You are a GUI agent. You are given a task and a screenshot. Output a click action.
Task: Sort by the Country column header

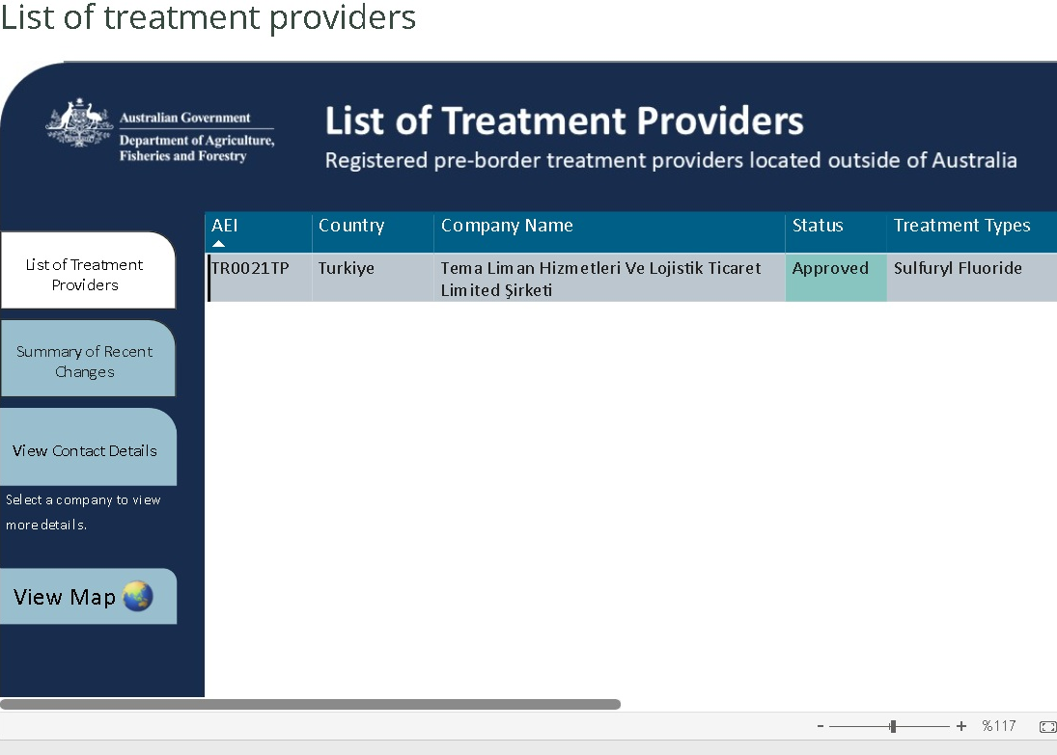[351, 226]
